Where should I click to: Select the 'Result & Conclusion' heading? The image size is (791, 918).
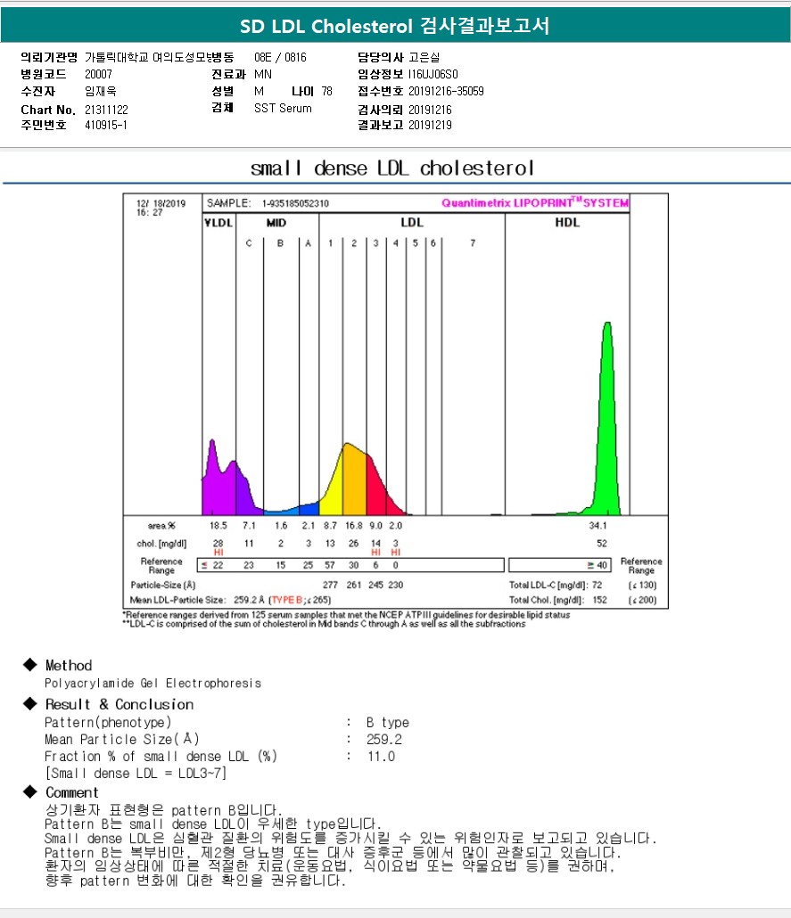pyautogui.click(x=119, y=704)
